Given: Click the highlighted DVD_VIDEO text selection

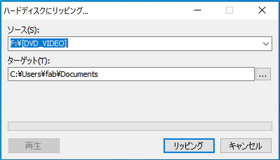Looking at the screenshot, I should tap(39, 43).
